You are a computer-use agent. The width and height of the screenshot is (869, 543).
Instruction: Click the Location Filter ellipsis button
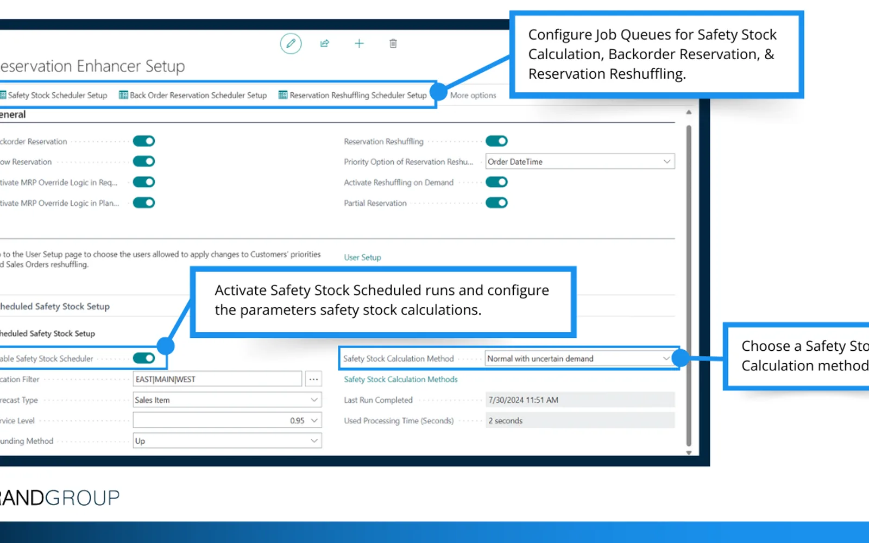point(313,379)
